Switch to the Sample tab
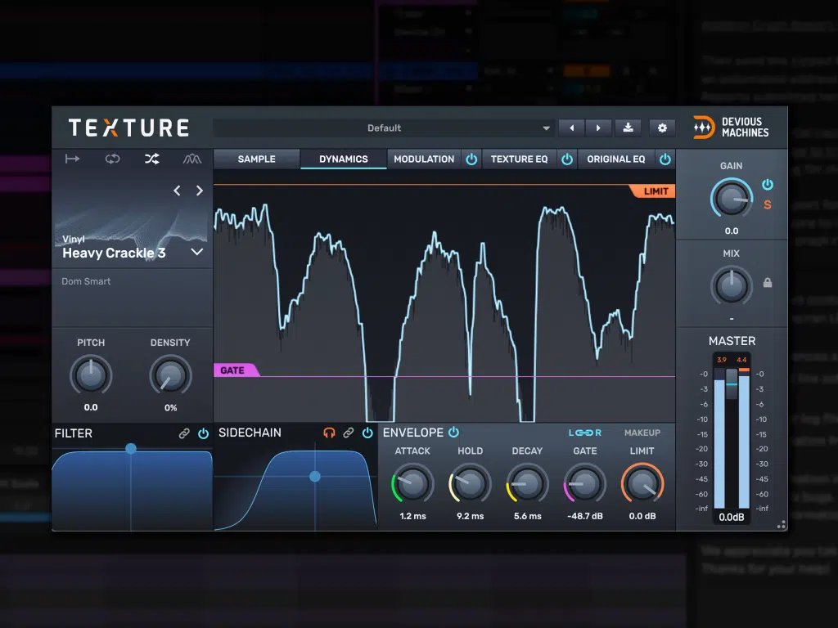The width and height of the screenshot is (838, 628). 256,159
